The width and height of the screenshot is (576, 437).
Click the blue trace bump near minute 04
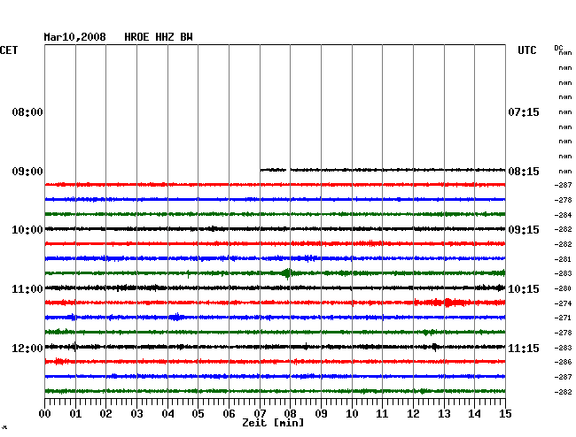[x=177, y=317]
